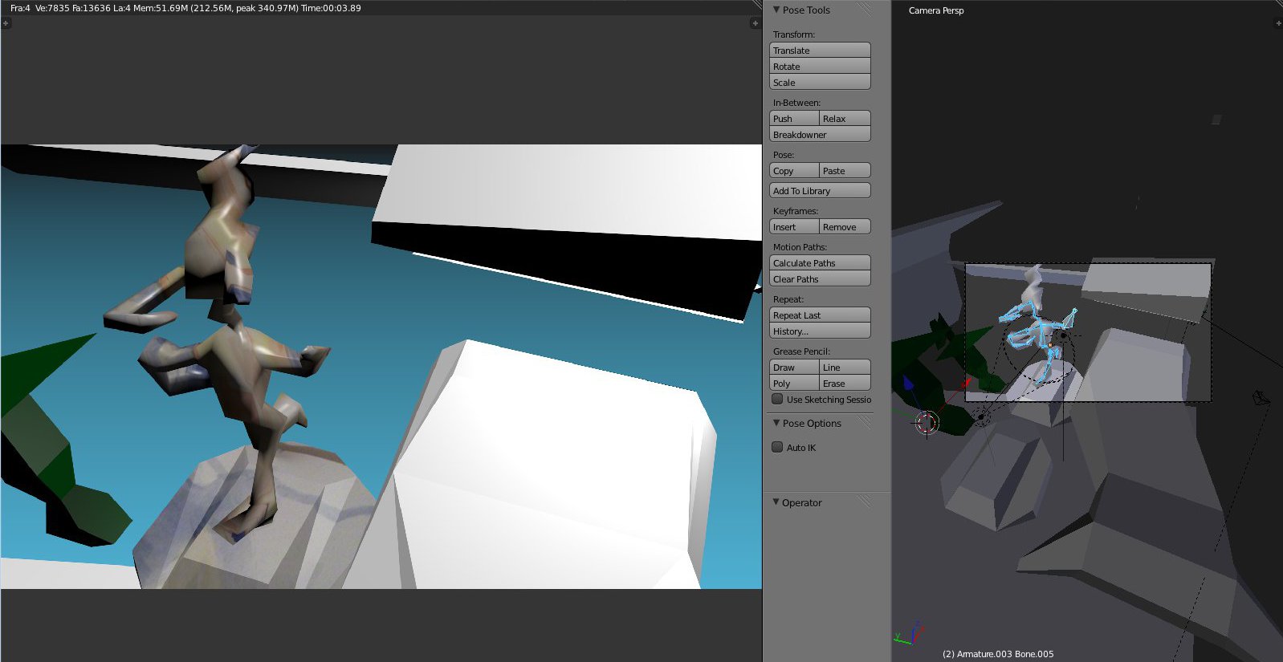Grab the Pose Options panel drag handle

pos(864,423)
